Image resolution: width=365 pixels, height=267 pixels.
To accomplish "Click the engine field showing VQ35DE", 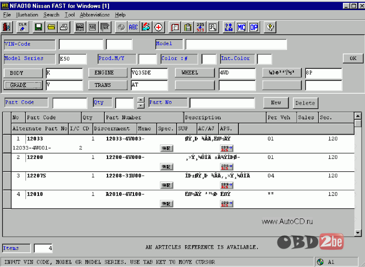I will click(149, 73).
